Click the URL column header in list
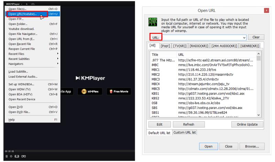This screenshot has height=162, width=275. [x=217, y=55]
